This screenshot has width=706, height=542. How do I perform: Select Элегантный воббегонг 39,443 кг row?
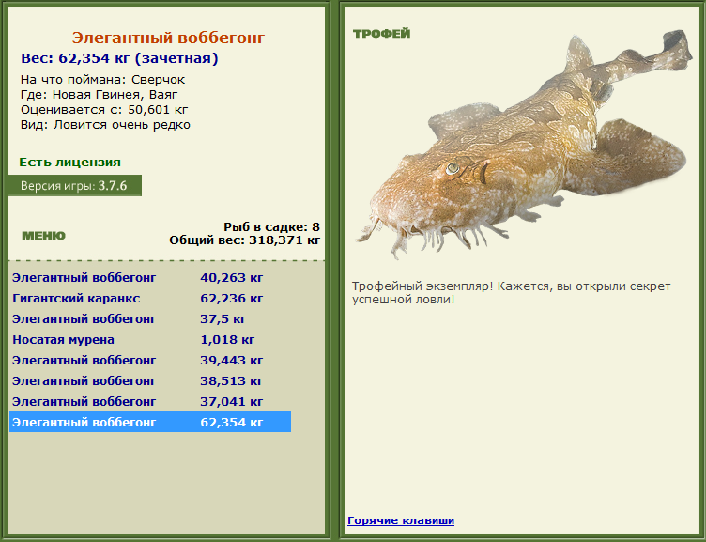[x=150, y=361]
